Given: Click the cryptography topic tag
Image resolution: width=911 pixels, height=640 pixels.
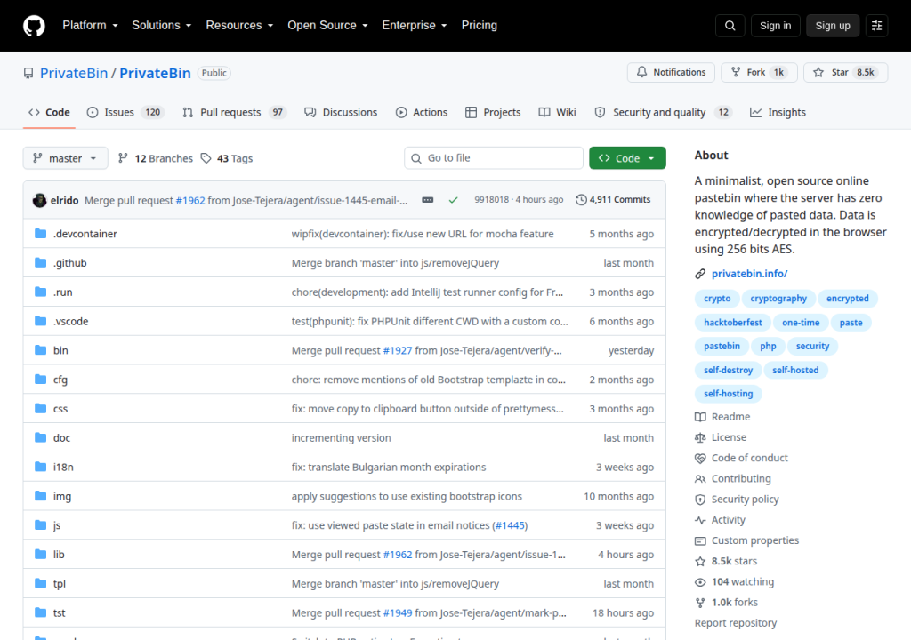Looking at the screenshot, I should pos(778,299).
